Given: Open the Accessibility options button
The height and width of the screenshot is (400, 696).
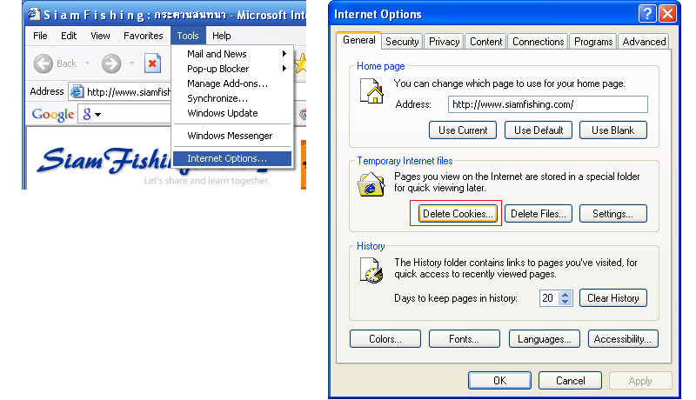Looking at the screenshot, I should (x=623, y=339).
